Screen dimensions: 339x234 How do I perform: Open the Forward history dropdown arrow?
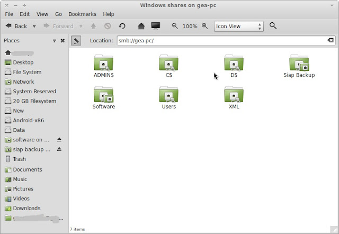click(81, 26)
